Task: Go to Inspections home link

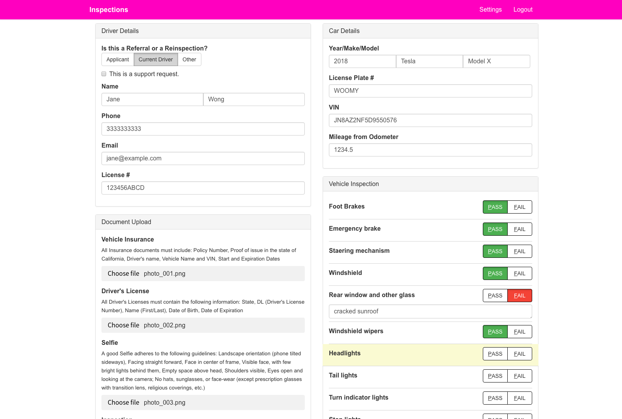Action: [108, 10]
